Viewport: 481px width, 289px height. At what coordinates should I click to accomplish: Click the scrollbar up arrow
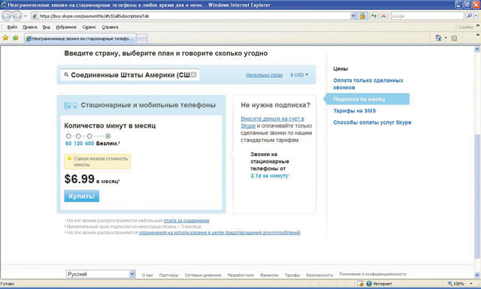tap(477, 49)
